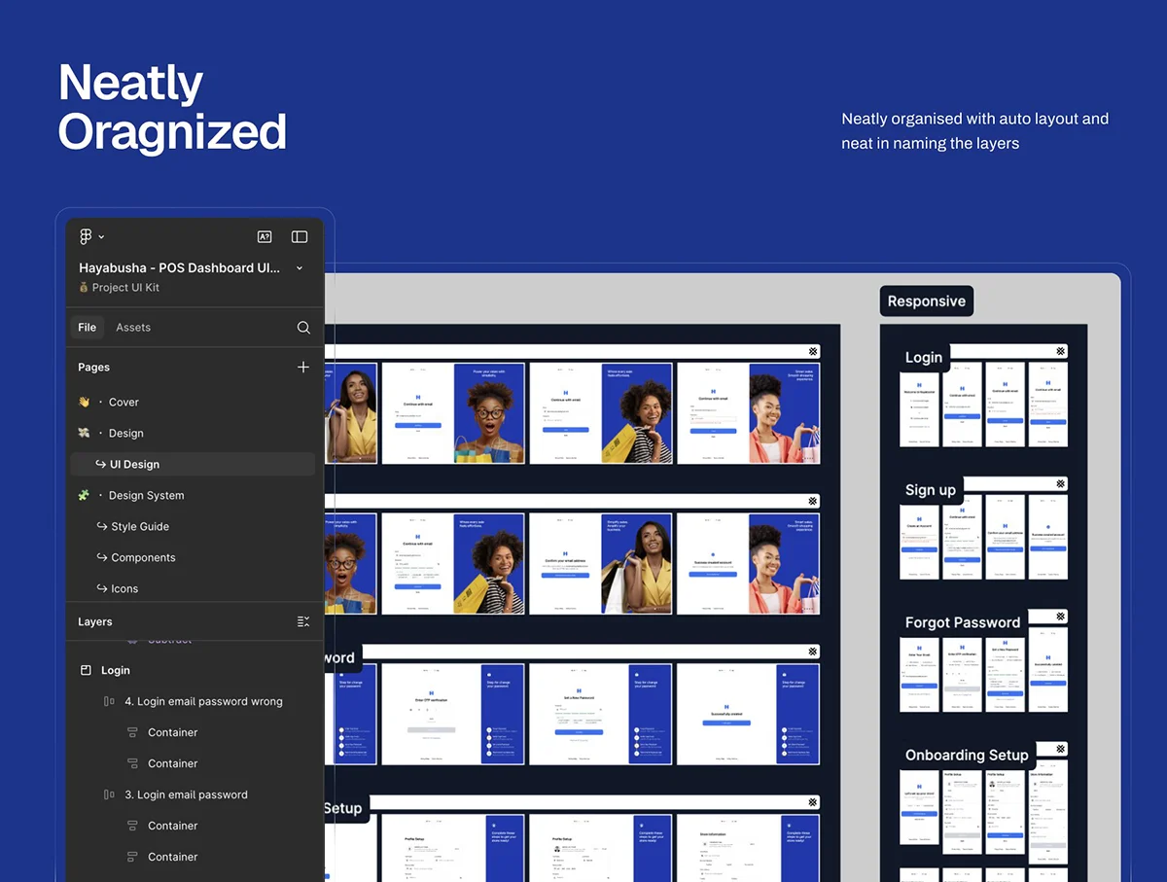The width and height of the screenshot is (1167, 882).
Task: Select the UI Design page
Action: pyautogui.click(x=135, y=464)
